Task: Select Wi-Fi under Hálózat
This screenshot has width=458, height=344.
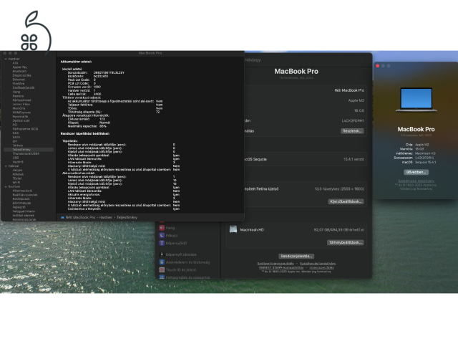Action: coord(16,182)
